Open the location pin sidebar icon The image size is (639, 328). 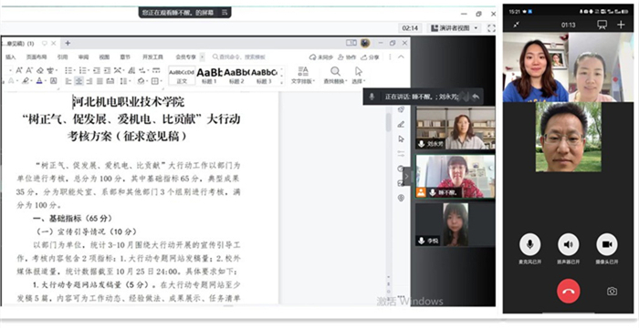tap(401, 198)
